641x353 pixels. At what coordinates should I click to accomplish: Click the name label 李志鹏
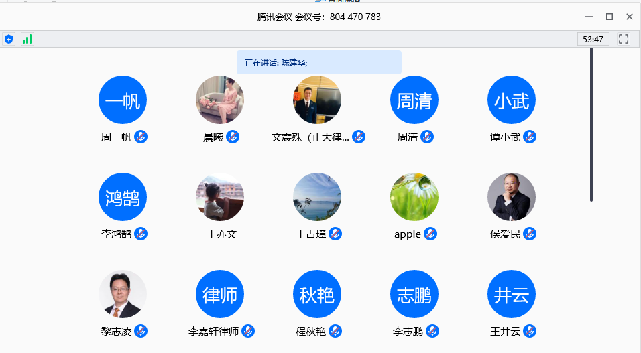point(408,332)
